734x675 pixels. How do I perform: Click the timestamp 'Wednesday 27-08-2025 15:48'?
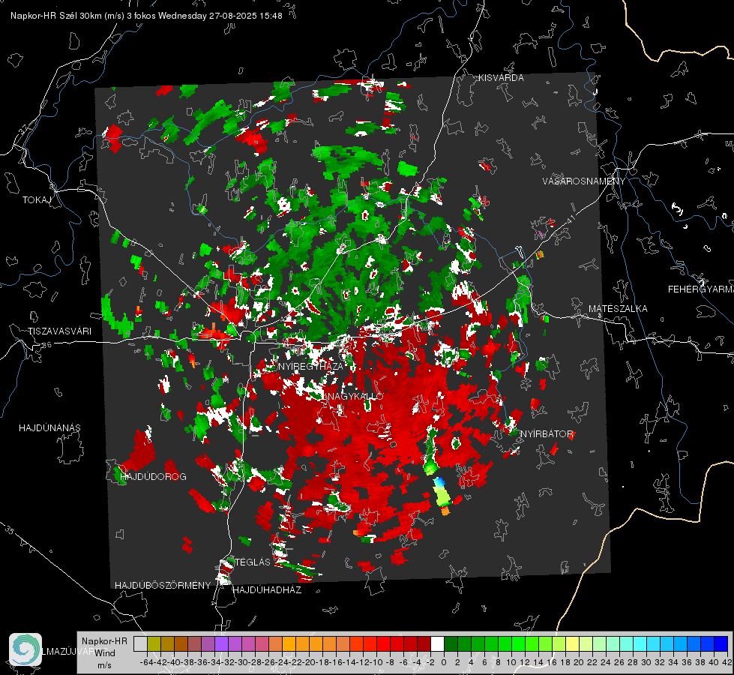click(220, 16)
